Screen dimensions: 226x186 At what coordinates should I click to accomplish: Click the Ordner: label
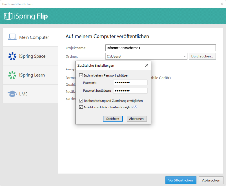pos(72,56)
